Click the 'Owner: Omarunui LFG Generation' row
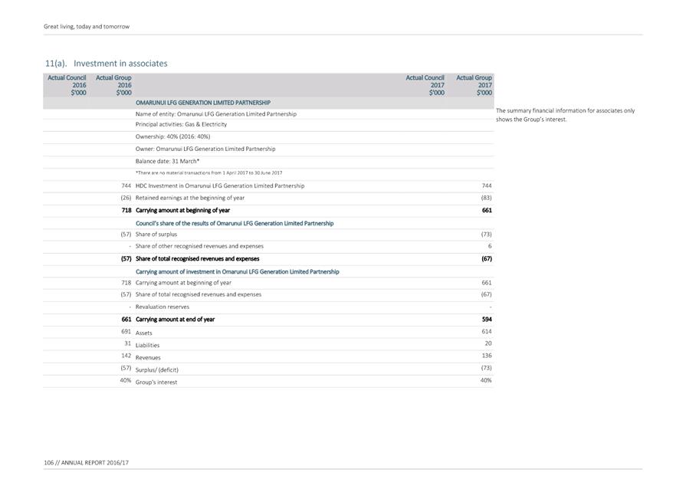This screenshot has width=686, height=489. coord(205,149)
